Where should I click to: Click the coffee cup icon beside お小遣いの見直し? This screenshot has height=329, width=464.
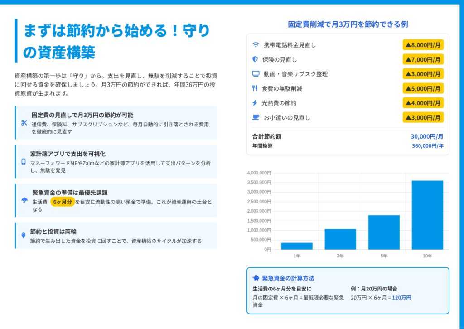tap(256, 117)
